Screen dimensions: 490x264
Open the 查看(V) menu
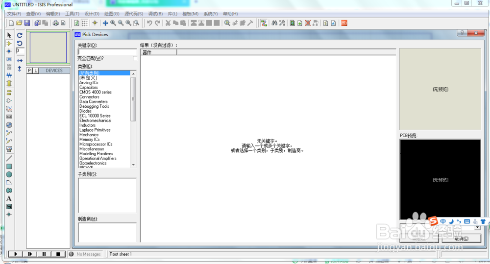[x=33, y=14]
